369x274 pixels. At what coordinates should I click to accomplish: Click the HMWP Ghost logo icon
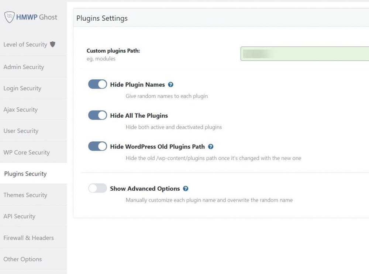(x=10, y=17)
